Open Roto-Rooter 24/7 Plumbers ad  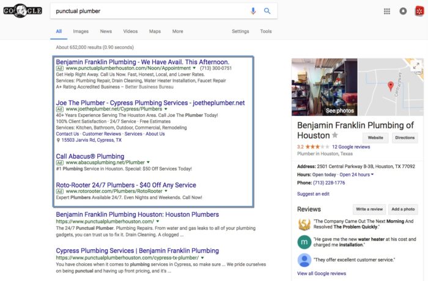coord(126,185)
